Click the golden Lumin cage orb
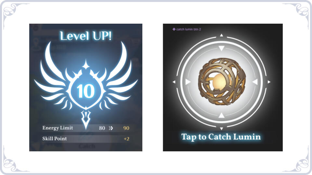The image size is (312, 175). pyautogui.click(x=222, y=82)
